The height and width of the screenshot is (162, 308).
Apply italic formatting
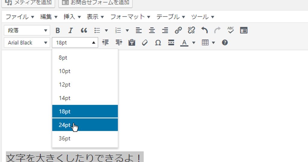tap(71, 30)
